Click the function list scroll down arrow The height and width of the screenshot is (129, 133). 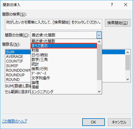tap(128, 79)
